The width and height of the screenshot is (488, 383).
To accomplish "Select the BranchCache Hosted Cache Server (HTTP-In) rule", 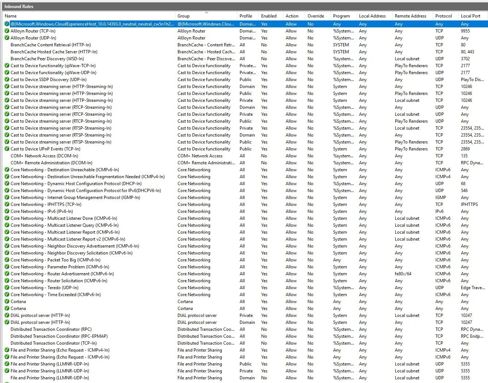I will pos(245,52).
